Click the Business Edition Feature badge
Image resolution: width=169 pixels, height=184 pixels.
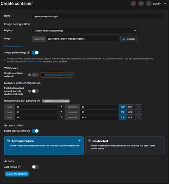[x=57, y=75]
